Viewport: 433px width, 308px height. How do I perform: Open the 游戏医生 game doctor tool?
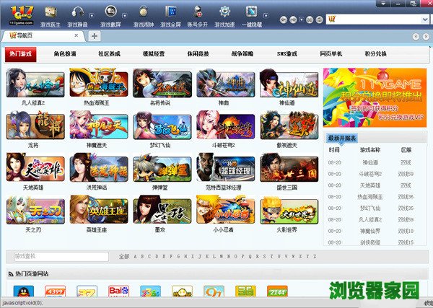(x=51, y=16)
